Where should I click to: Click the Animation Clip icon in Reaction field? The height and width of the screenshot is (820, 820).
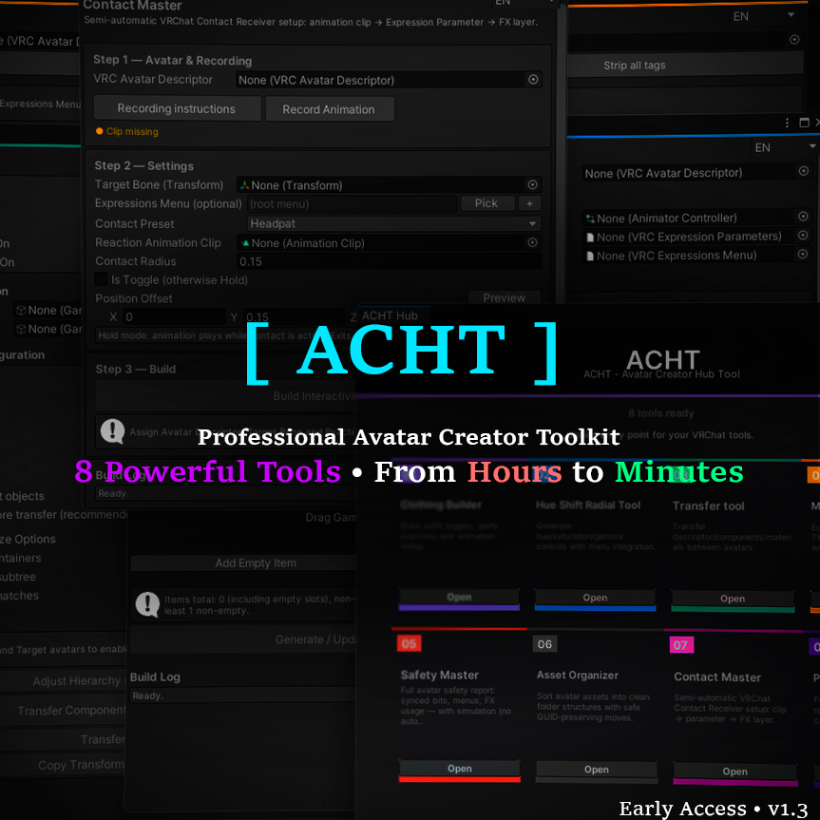click(245, 243)
